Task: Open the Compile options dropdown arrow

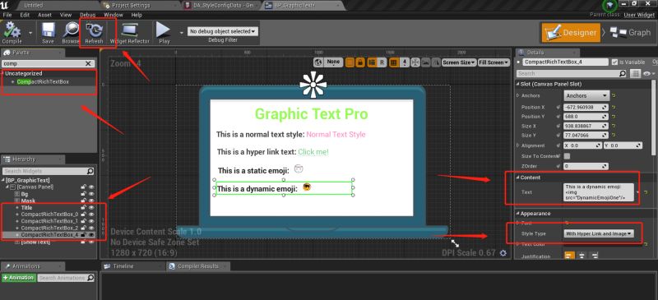Action: tap(30, 32)
